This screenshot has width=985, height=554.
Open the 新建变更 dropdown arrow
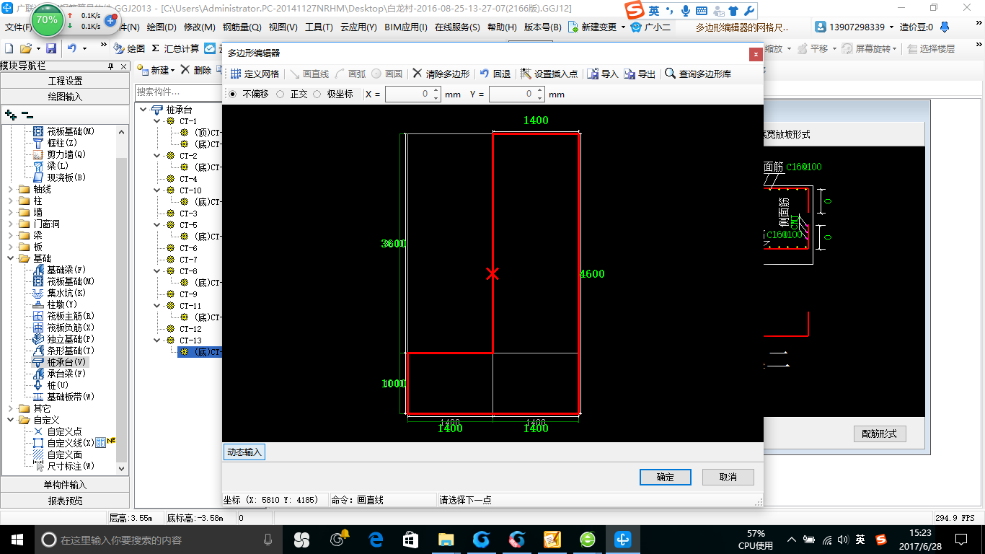[x=623, y=27]
